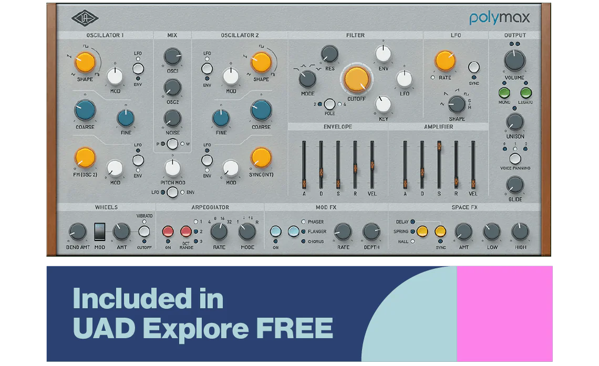Click the LFO RATE knob
The width and height of the screenshot is (599, 366).
[x=445, y=61]
